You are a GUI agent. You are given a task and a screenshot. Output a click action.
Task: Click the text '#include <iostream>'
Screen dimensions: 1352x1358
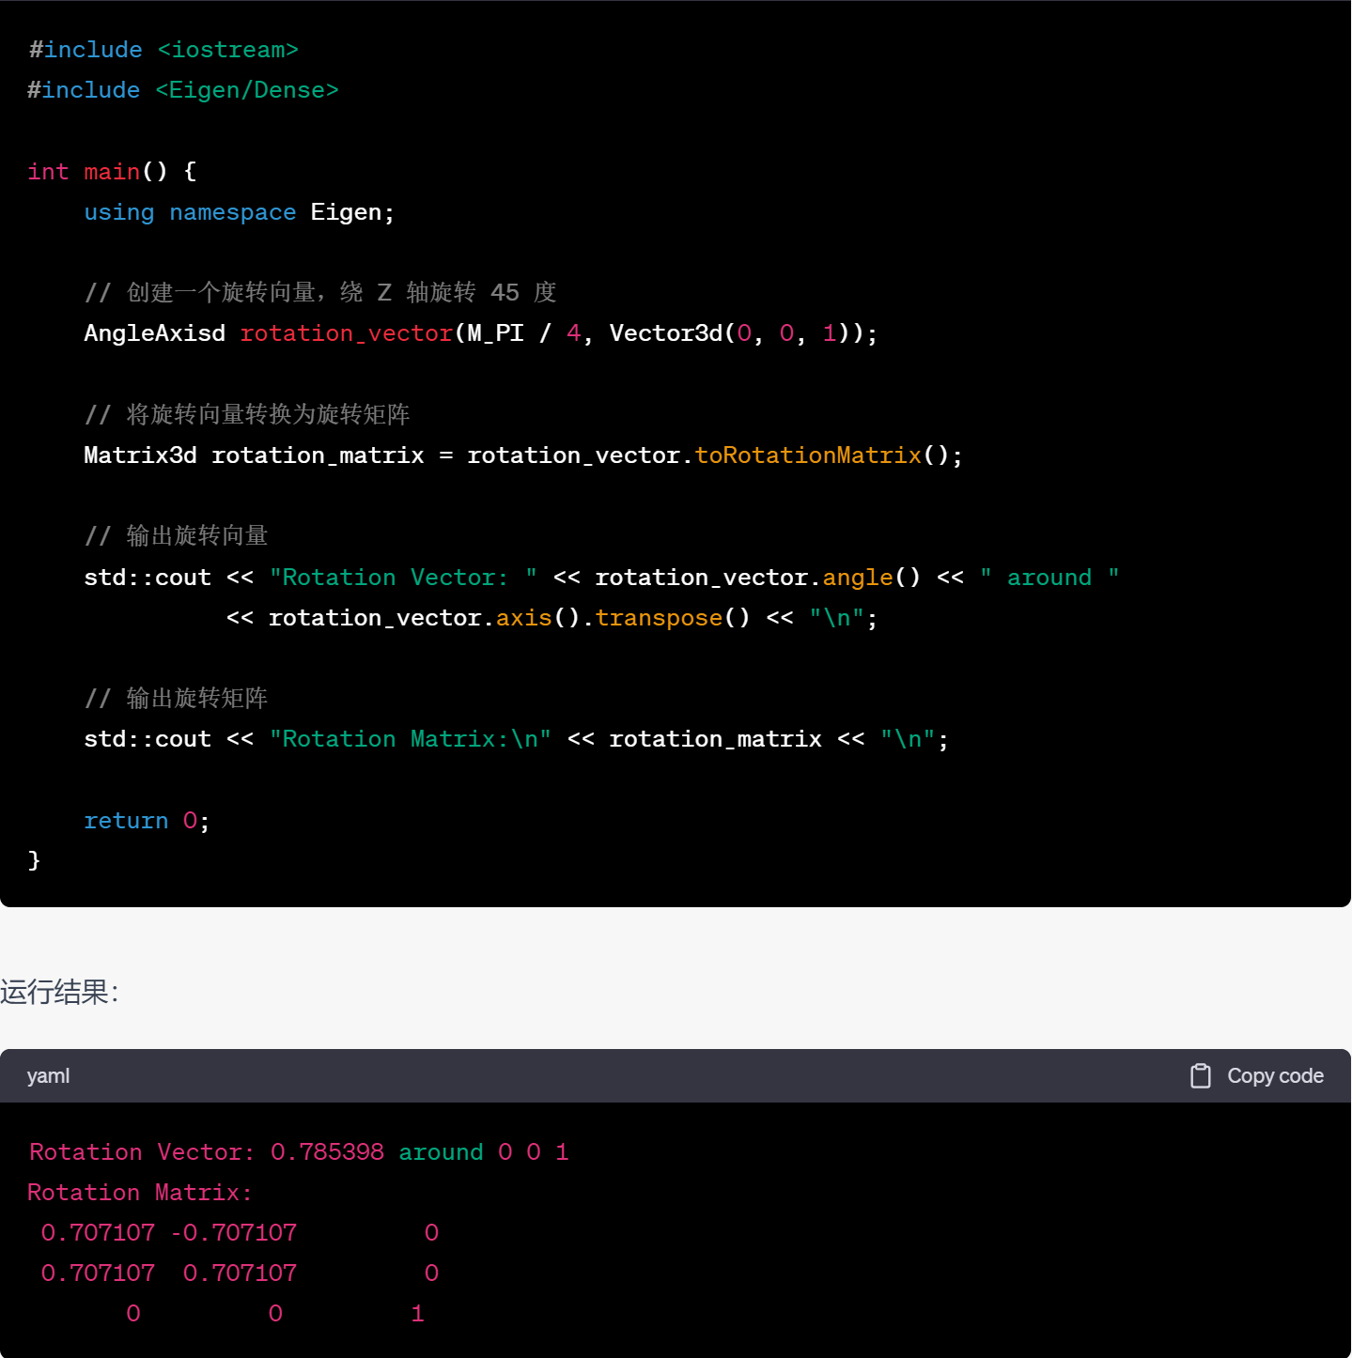coord(163,50)
